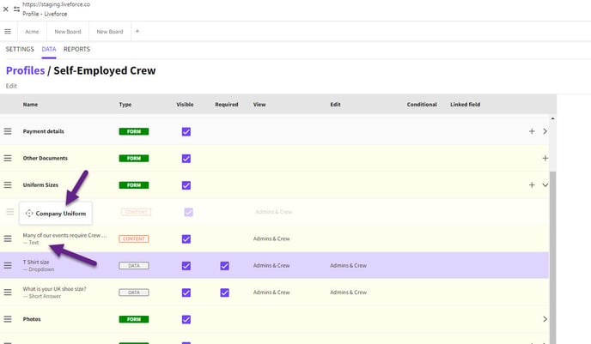The height and width of the screenshot is (344, 591).
Task: Toggle Visible checkbox for Many of our events row
Action: pyautogui.click(x=186, y=239)
